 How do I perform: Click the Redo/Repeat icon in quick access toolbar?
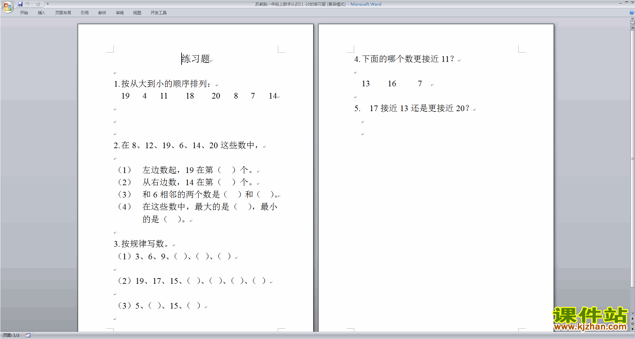coord(38,4)
